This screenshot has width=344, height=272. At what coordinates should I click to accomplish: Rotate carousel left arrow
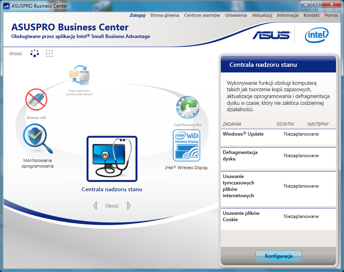click(x=95, y=206)
